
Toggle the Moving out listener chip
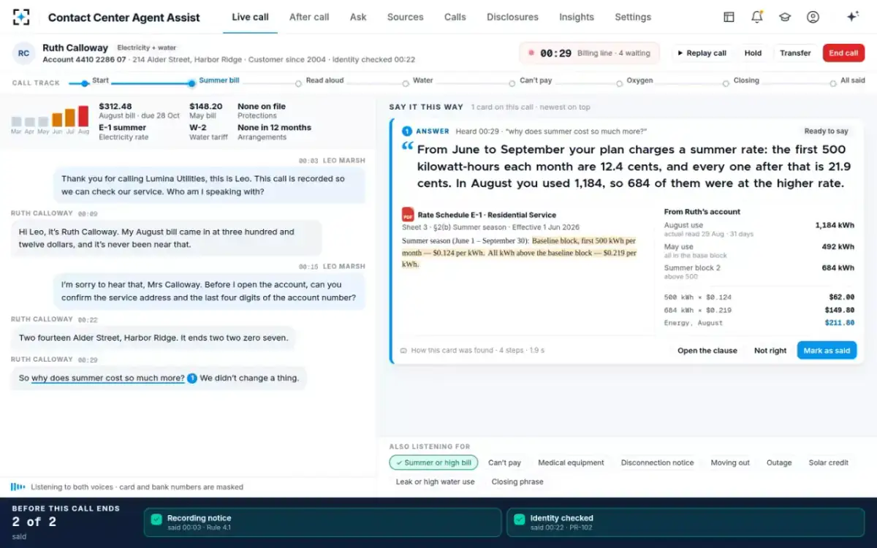coord(730,463)
